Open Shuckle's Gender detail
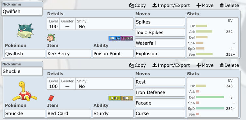This screenshot has width=246, height=120. click(x=67, y=84)
